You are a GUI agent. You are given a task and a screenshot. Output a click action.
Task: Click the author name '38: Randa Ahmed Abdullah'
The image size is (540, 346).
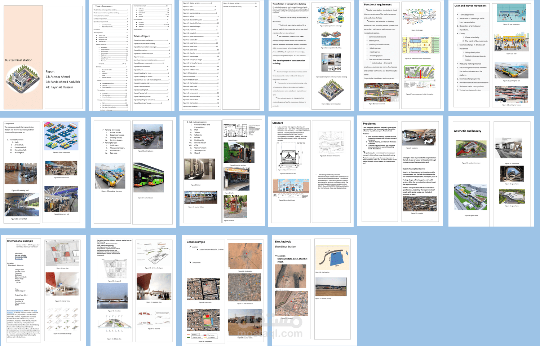pos(63,82)
